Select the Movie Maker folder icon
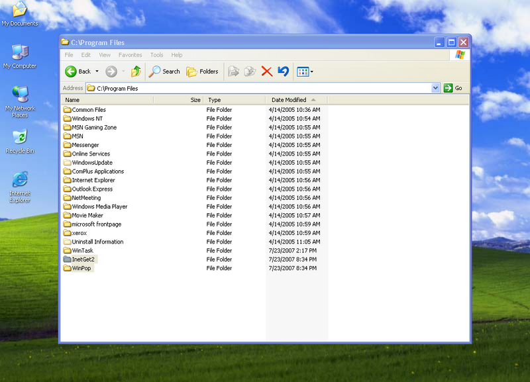The width and height of the screenshot is (530, 382). 68,215
